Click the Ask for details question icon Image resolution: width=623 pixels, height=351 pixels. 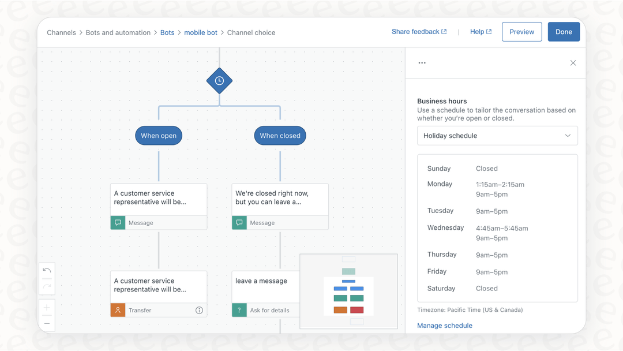point(239,310)
